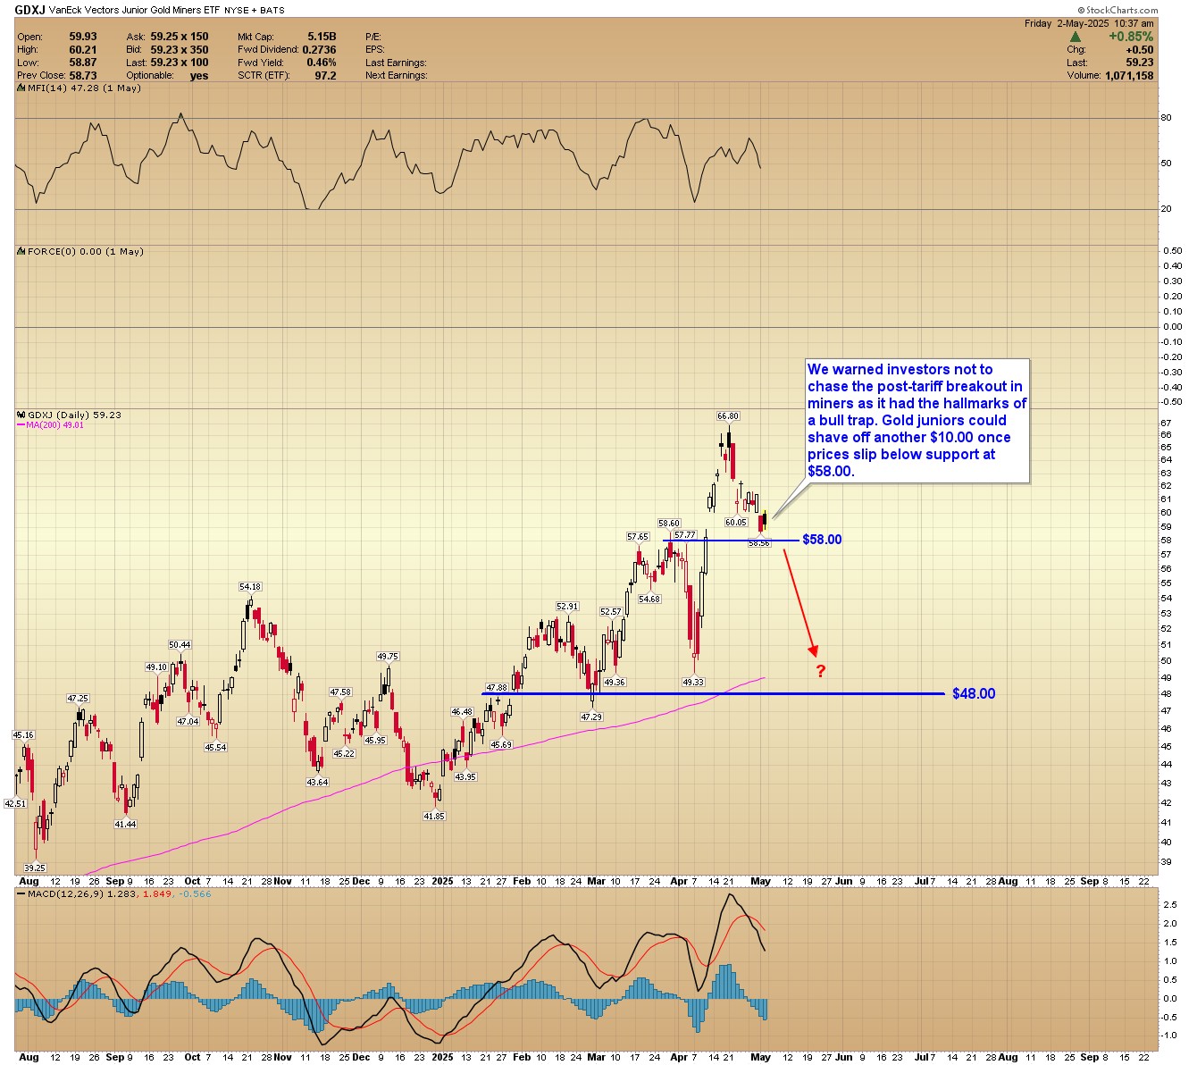Click the MFI(14) 47.28 indicator label

pos(85,89)
